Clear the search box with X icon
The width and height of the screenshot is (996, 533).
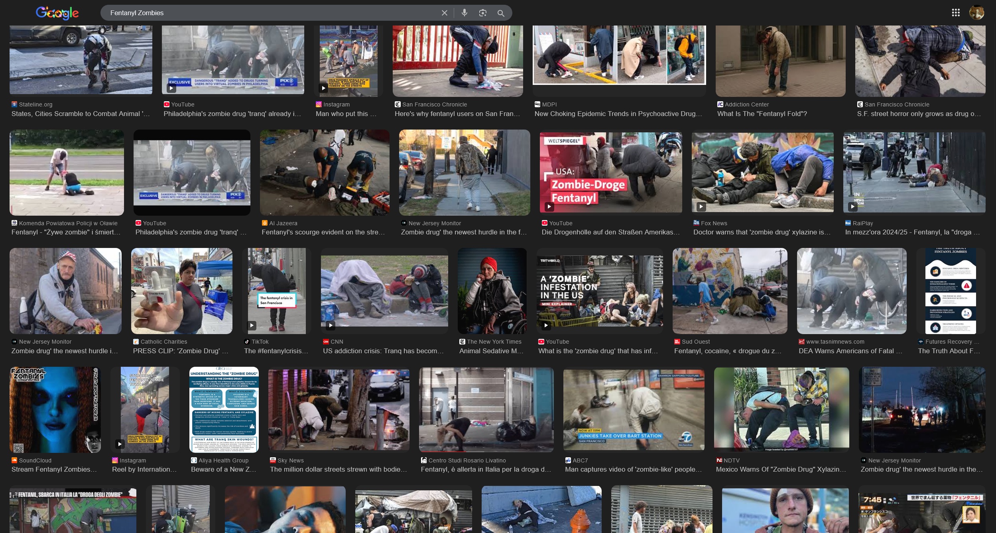[x=444, y=13]
